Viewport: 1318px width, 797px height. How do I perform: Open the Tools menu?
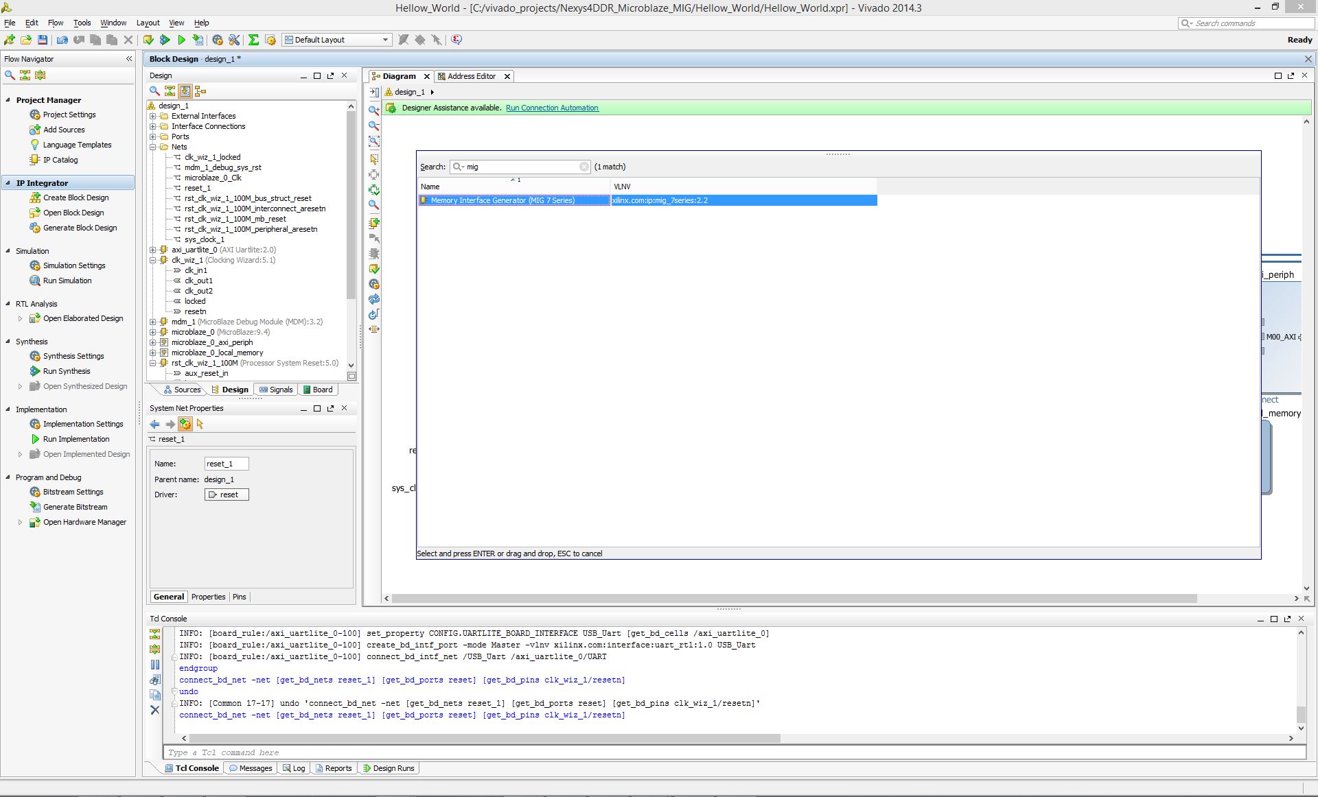tap(82, 23)
